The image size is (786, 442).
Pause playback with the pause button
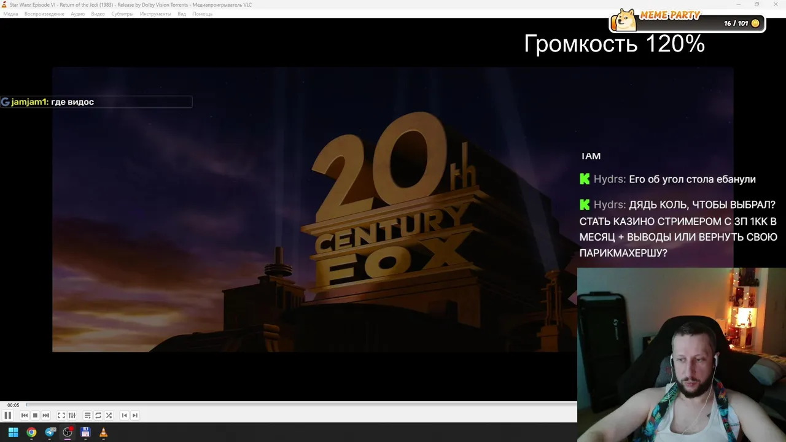[8, 416]
